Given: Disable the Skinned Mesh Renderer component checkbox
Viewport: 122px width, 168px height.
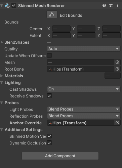Looking at the screenshot, I should [14, 5].
